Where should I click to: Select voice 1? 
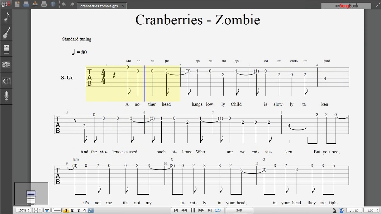tap(66, 210)
